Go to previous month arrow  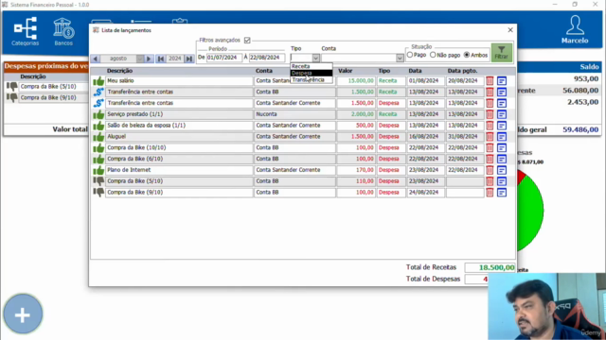pyautogui.click(x=95, y=59)
